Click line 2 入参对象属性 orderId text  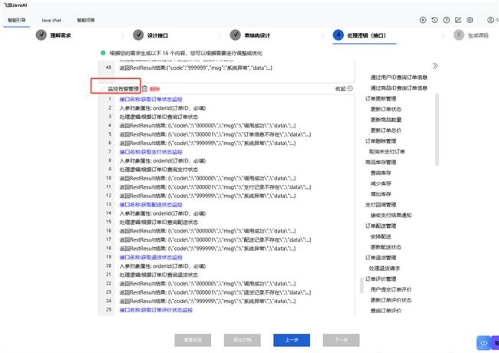163,108
